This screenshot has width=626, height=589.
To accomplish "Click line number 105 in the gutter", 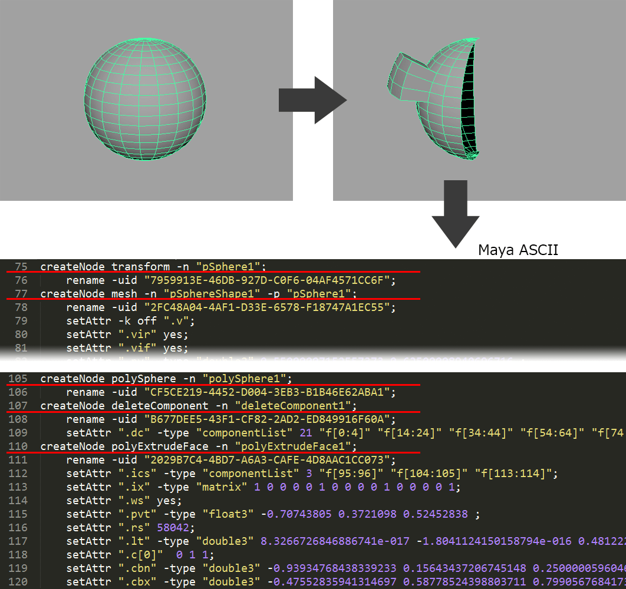I will tap(18, 378).
